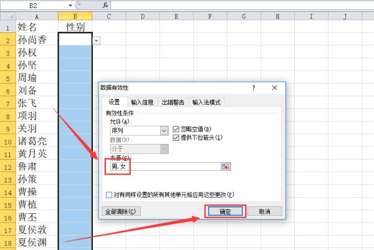Click cell containing 孙坚
This screenshot has width=374, height=250.
click(x=37, y=65)
